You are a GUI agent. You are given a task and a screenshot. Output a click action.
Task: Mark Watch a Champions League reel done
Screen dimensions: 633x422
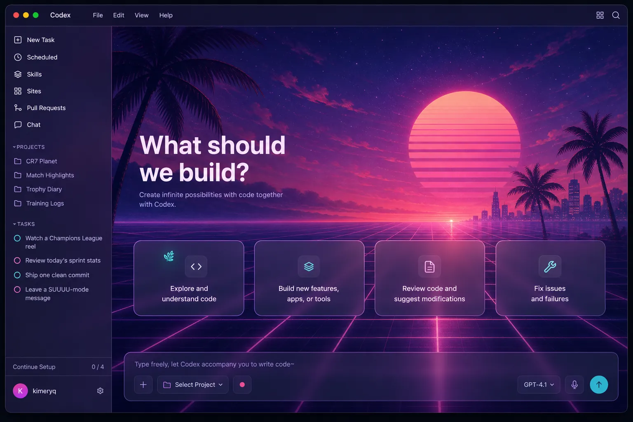click(x=17, y=238)
